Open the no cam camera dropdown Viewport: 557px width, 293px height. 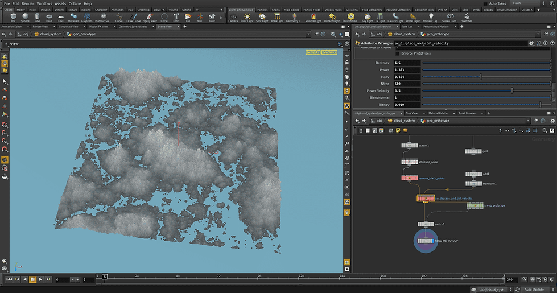point(329,52)
